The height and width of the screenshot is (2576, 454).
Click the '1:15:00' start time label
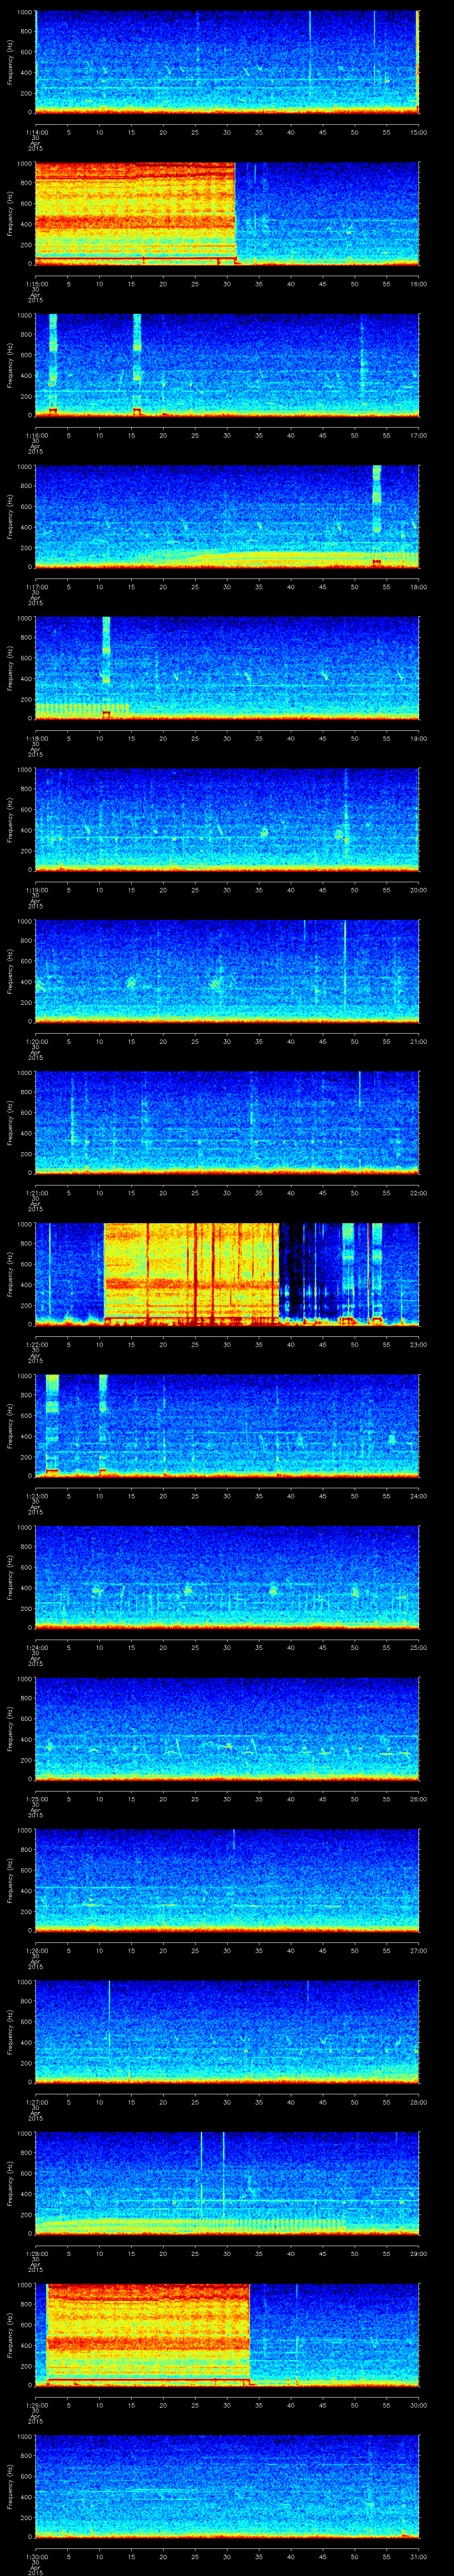click(36, 284)
